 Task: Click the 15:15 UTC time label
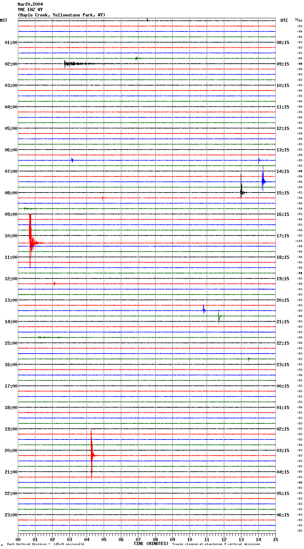[283, 193]
